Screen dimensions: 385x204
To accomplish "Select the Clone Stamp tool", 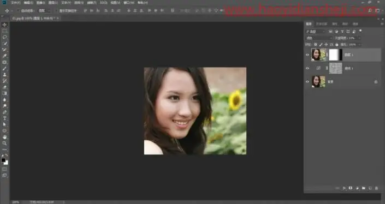I will [4, 75].
